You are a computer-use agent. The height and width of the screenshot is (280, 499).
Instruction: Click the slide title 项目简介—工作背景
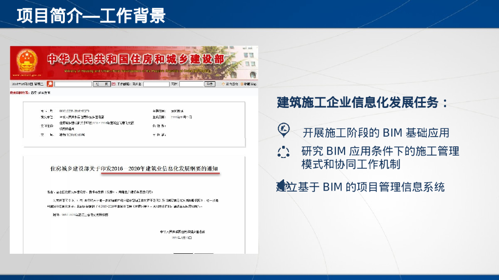click(91, 16)
